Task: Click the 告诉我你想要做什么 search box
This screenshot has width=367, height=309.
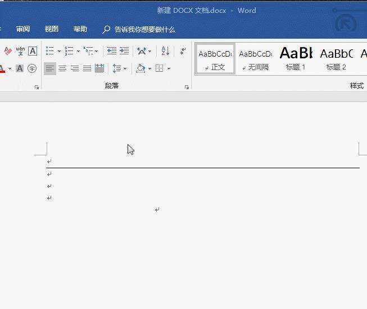Action: tap(145, 29)
